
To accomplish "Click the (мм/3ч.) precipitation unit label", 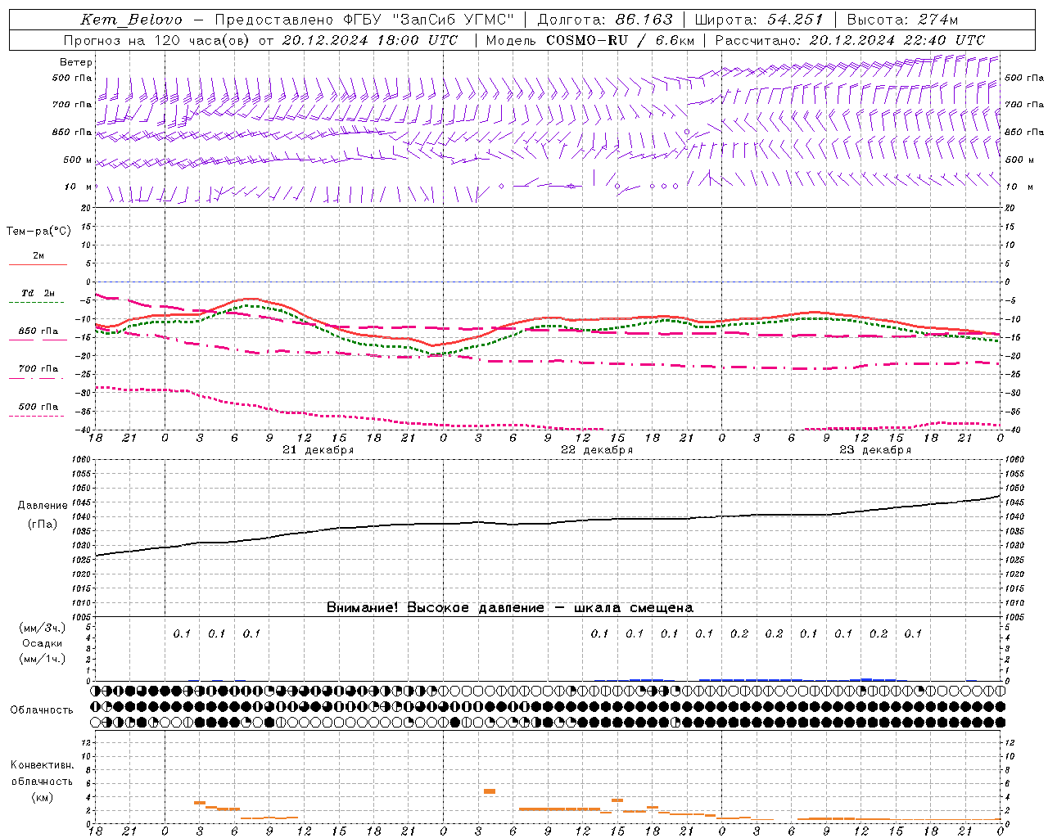I will click(43, 628).
